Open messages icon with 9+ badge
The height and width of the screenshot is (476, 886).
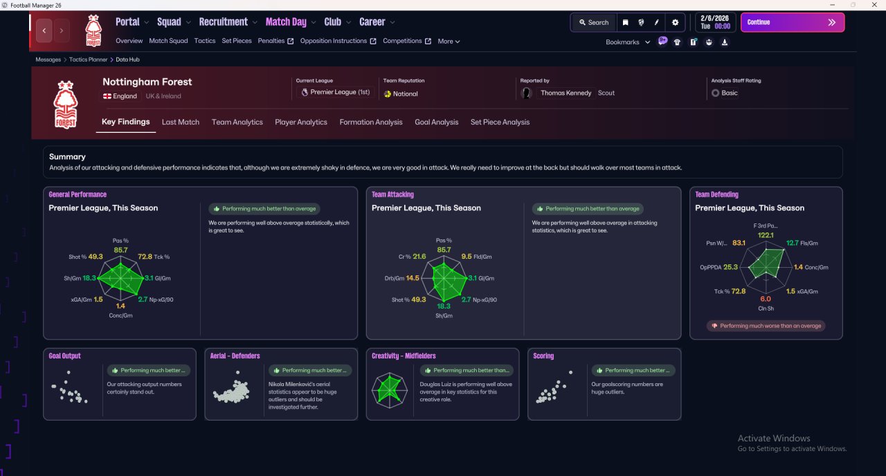tap(662, 42)
